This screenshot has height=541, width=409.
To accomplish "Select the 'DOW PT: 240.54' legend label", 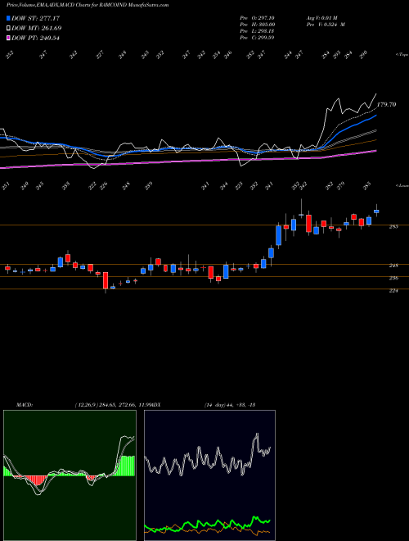I will tap(35, 38).
